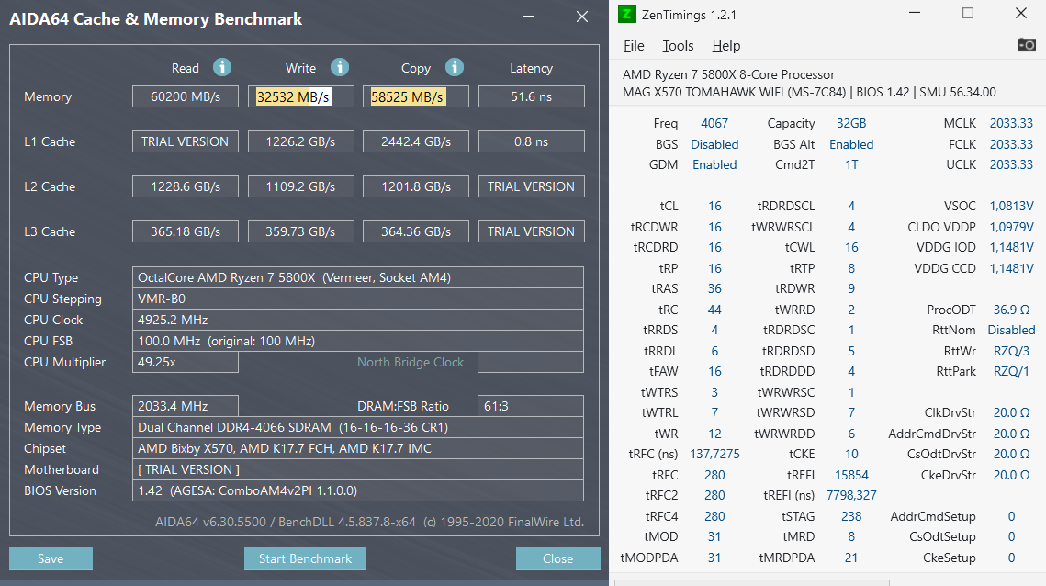Click the ZenTimings app logo icon
Viewport: 1046px width, 586px height.
[627, 14]
